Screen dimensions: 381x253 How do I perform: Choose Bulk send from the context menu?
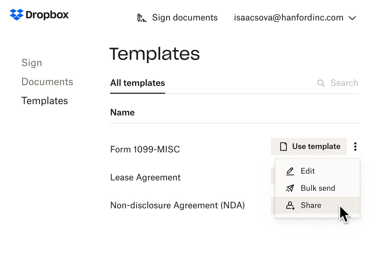point(317,188)
